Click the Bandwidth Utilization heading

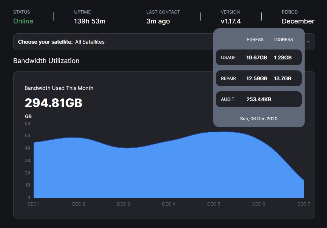[x=46, y=61]
